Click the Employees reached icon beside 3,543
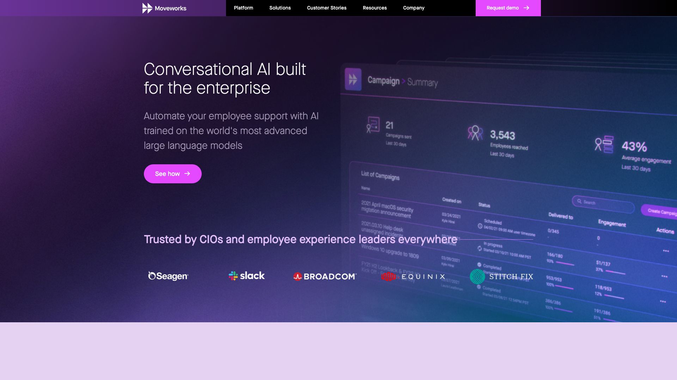The image size is (677, 380). click(x=475, y=133)
